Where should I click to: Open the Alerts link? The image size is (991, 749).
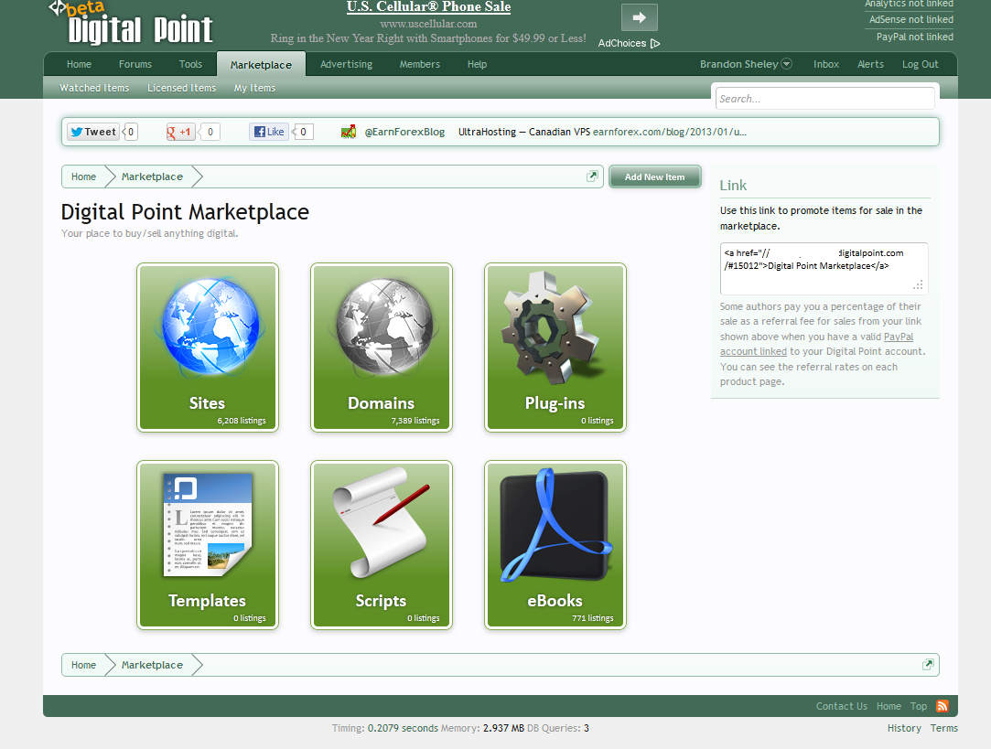[870, 64]
